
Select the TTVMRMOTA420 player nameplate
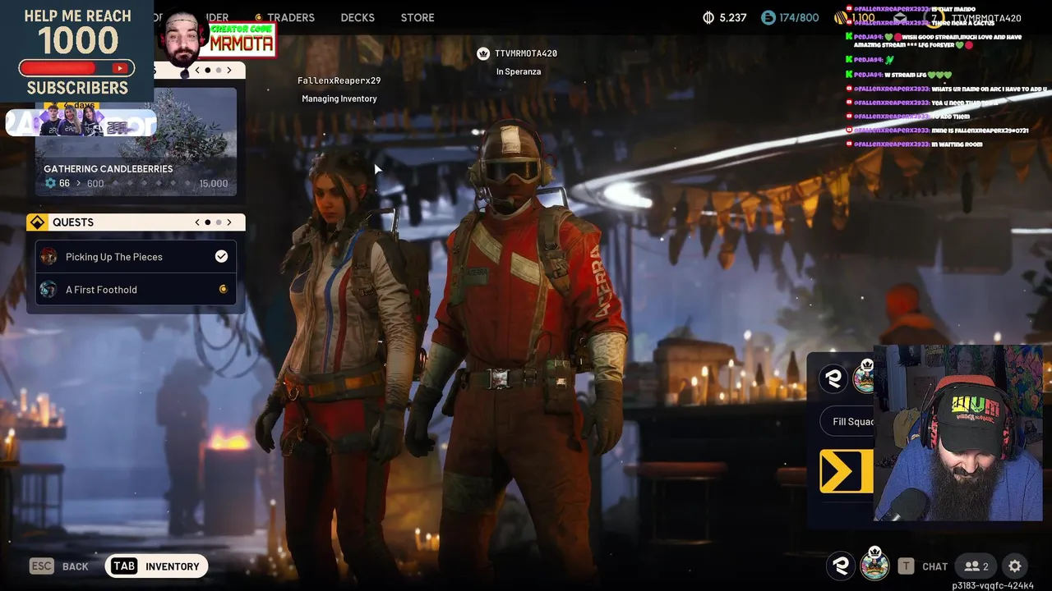tap(526, 53)
